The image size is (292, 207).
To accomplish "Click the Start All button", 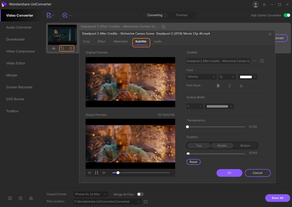I will tap(278, 198).
